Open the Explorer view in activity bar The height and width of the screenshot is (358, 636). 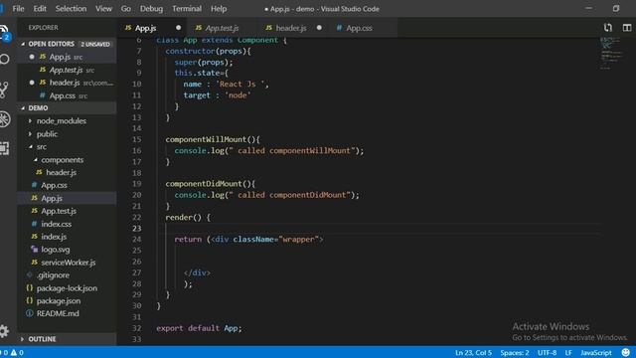(x=4, y=33)
